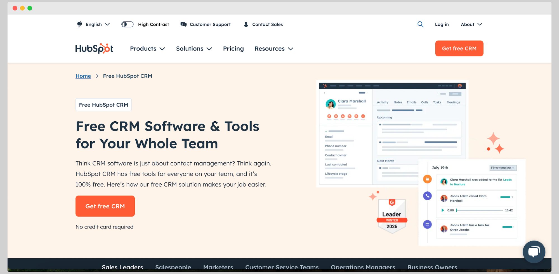The height and width of the screenshot is (274, 559).
Task: Click the purple task icon on timeline
Action: pyautogui.click(x=427, y=224)
